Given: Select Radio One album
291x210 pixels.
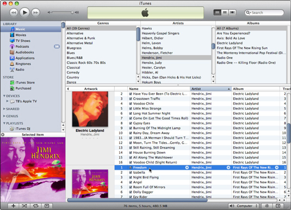Looking at the screenshot, I should pyautogui.click(x=251, y=58).
